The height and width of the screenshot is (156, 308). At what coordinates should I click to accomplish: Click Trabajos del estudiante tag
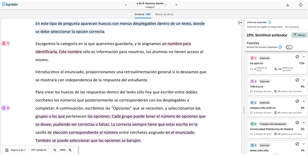tap(273, 124)
